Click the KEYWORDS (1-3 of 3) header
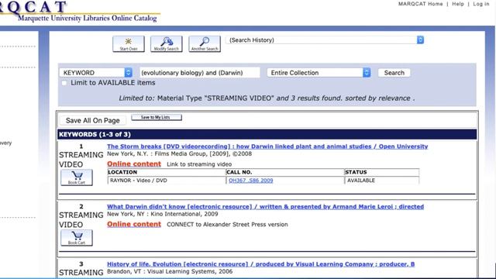496x279 pixels. (267, 134)
